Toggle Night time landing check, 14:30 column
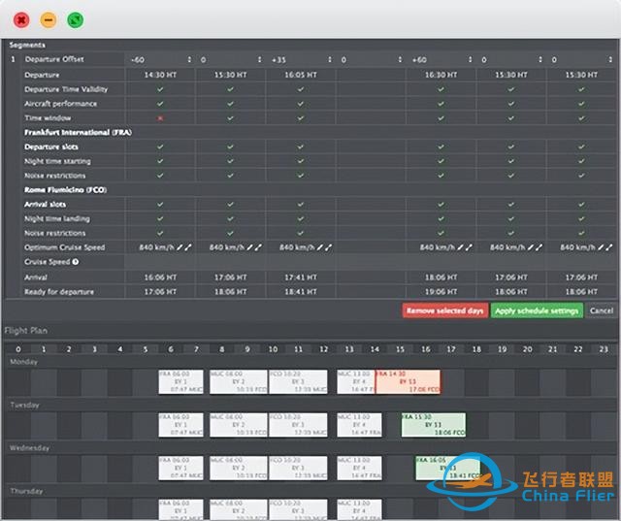 coord(160,218)
